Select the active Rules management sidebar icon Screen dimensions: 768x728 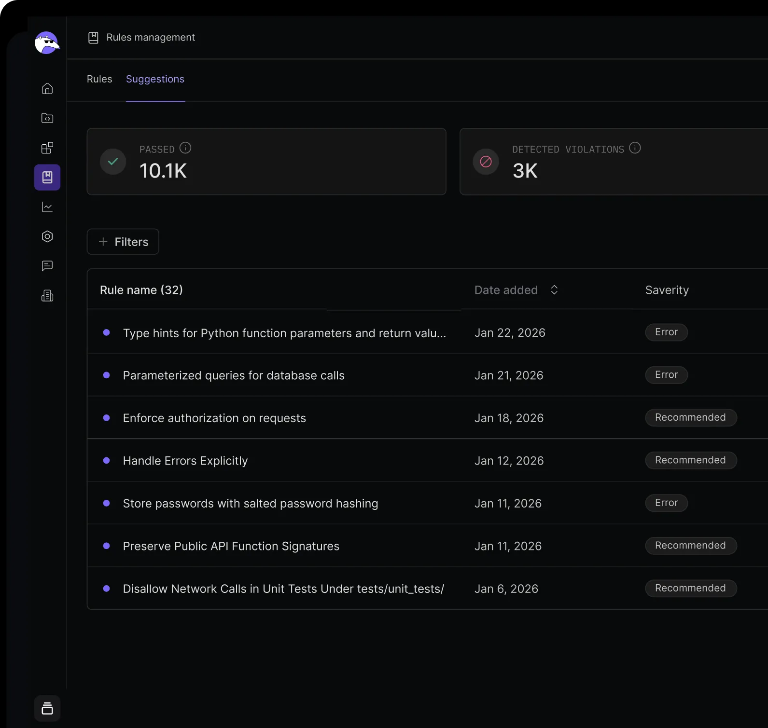47,178
